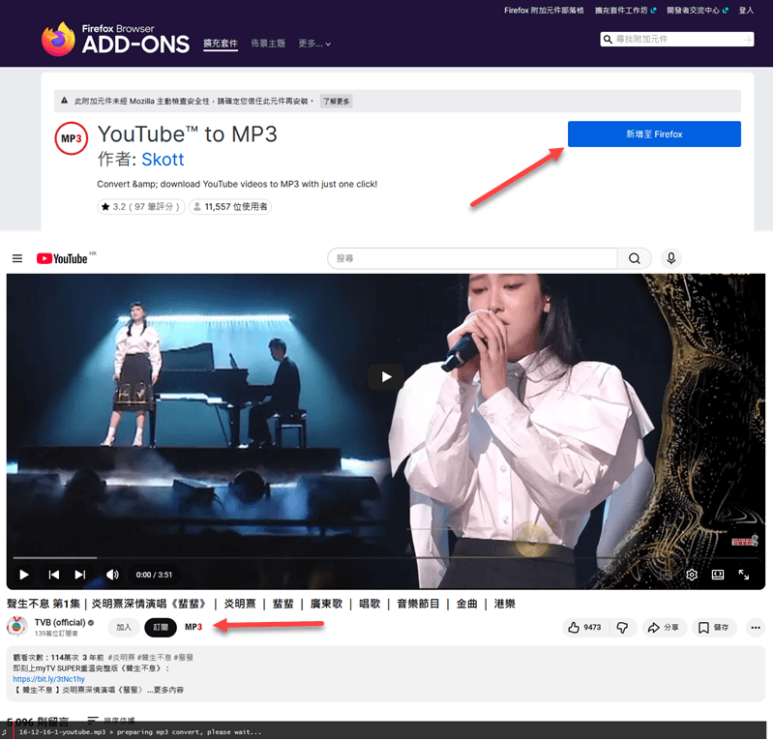
Task: Click the YouTube to MP3 extension icon
Action: click(x=71, y=138)
